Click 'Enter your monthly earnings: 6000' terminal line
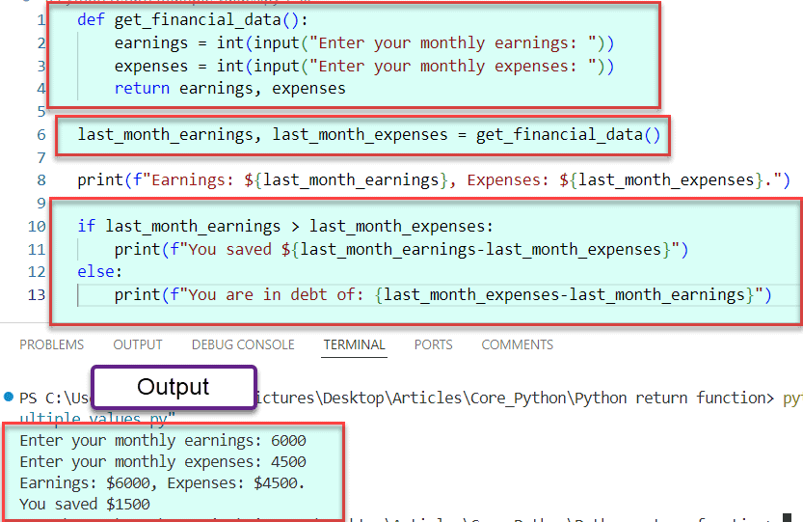This screenshot has height=522, width=803. tap(163, 441)
